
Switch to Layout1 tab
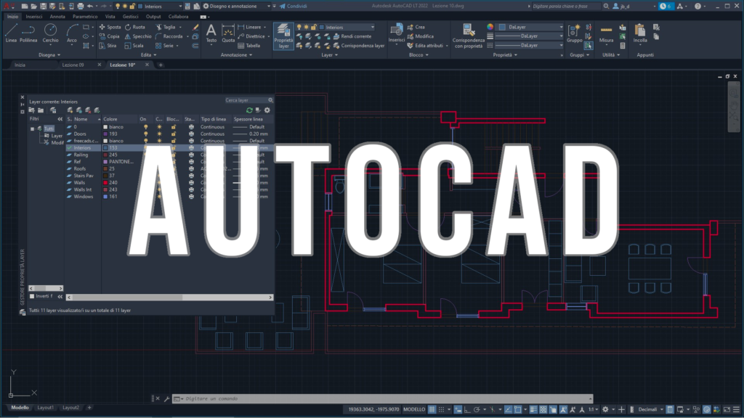[46, 408]
